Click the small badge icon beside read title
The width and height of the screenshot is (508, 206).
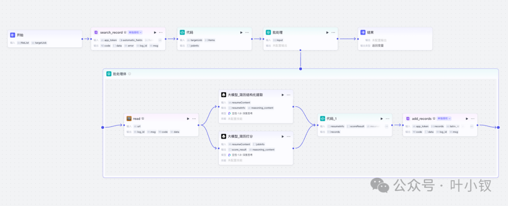point(143,119)
